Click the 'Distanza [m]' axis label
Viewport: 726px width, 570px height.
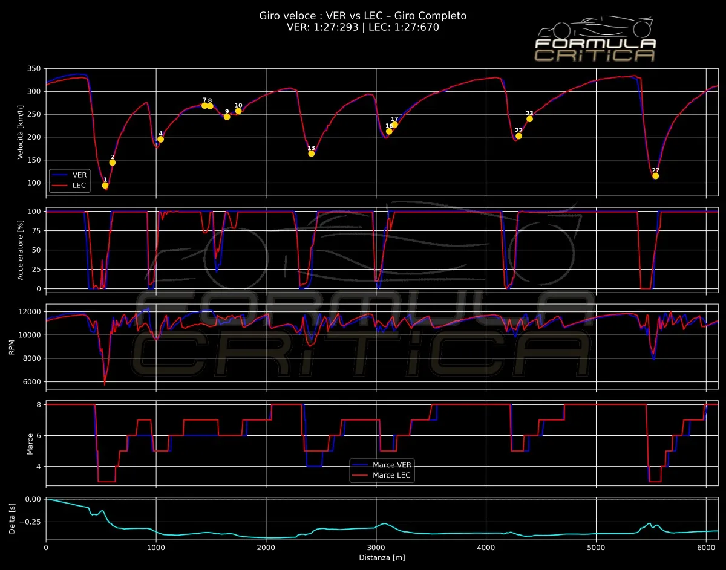pyautogui.click(x=382, y=557)
